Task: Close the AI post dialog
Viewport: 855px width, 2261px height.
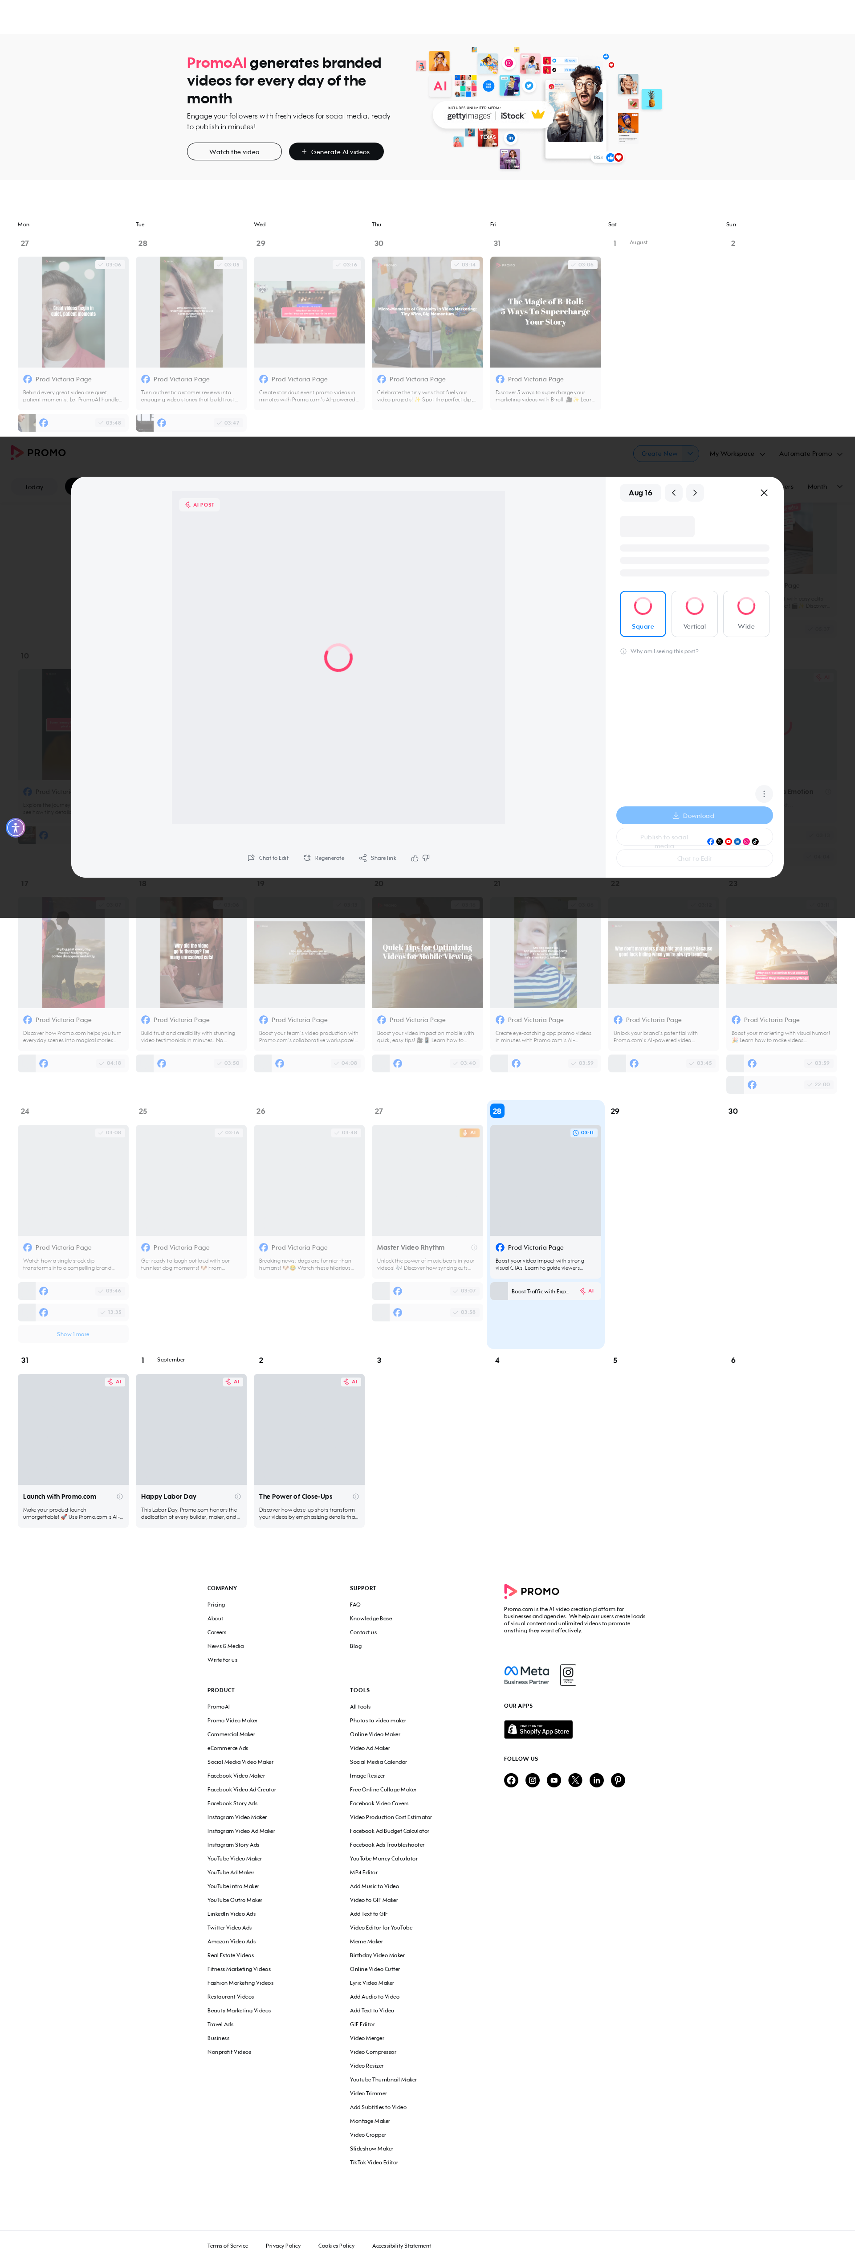Action: 764,492
